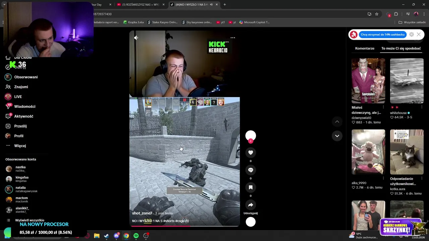Open followed account alanikk7_
Image resolution: width=429 pixels, height=241 pixels.
pyautogui.click(x=17, y=210)
